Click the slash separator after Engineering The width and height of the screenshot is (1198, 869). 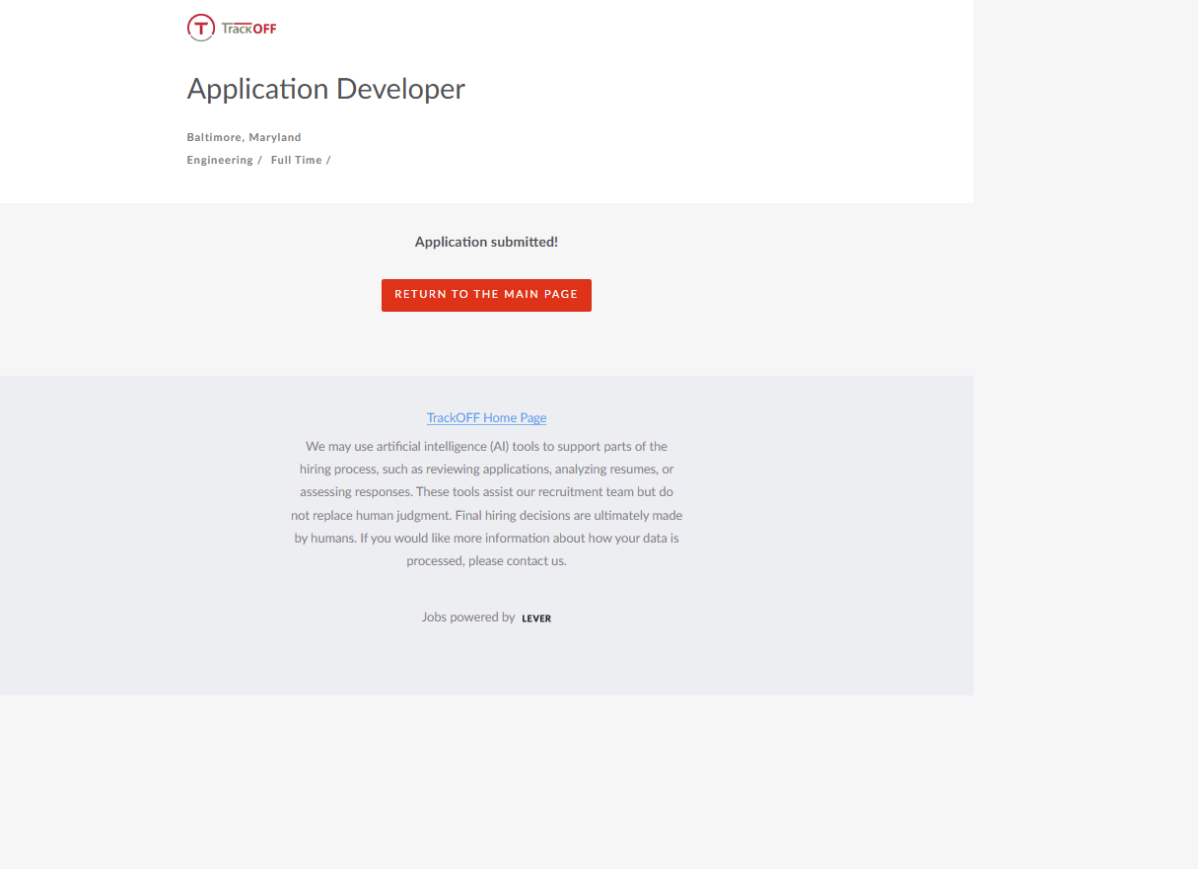259,160
